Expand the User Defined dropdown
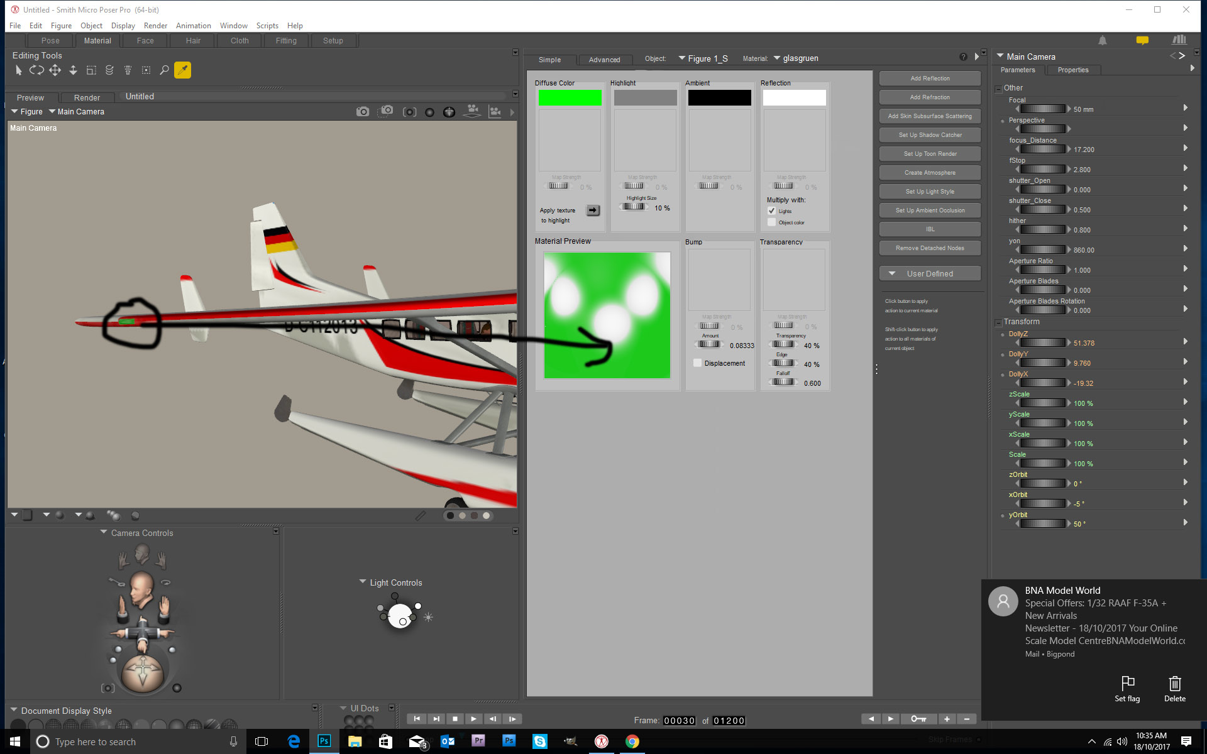1207x754 pixels. [929, 273]
